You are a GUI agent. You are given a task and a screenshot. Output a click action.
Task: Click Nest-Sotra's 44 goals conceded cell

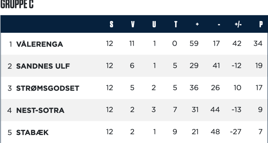[x=215, y=110]
